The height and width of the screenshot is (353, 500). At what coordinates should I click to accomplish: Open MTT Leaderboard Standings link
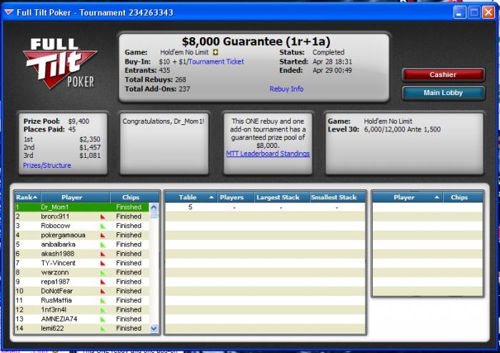coord(268,154)
